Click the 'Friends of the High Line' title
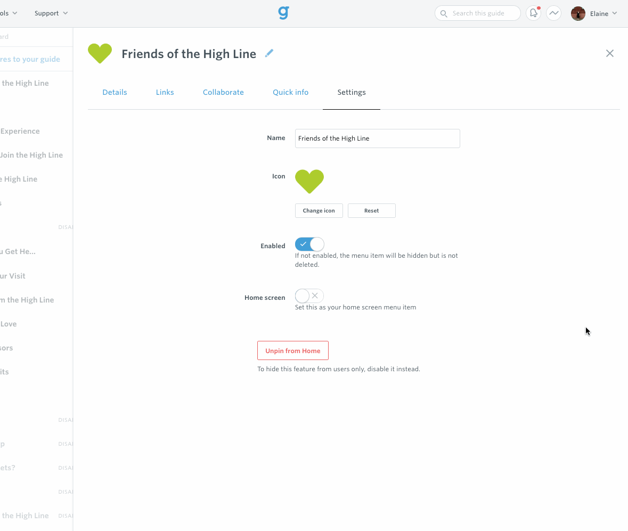 [x=189, y=54]
